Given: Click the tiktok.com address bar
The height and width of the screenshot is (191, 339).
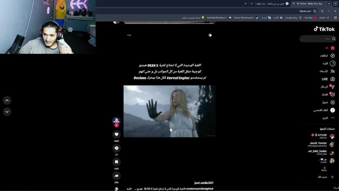Looking at the screenshot, I should [207, 11].
